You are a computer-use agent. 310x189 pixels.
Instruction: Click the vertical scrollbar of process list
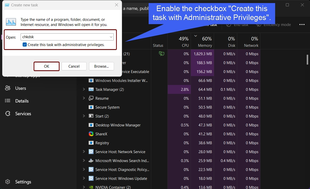coord(307,60)
